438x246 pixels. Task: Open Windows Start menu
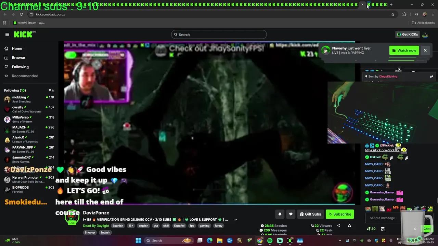(138, 241)
